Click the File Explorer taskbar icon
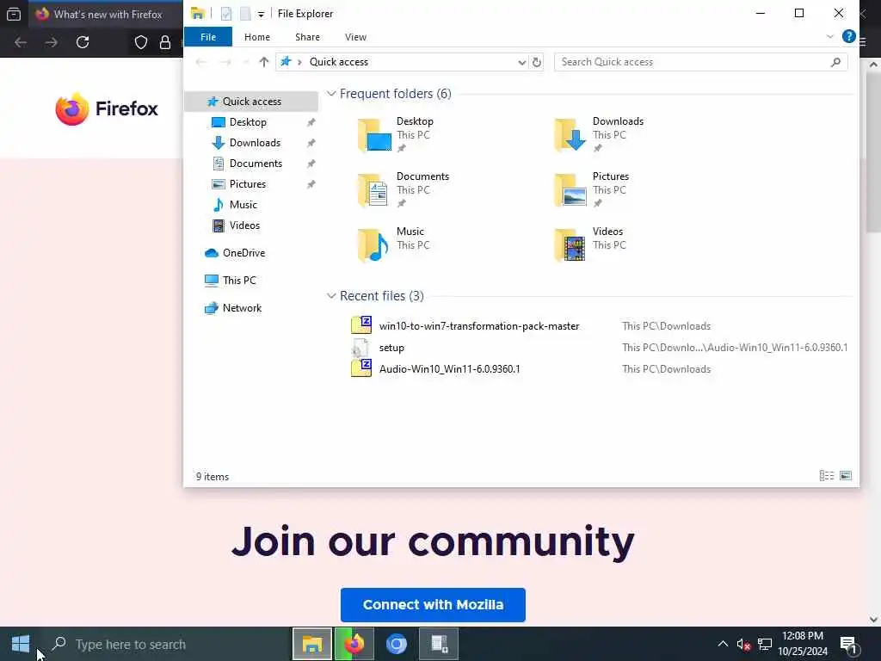The width and height of the screenshot is (881, 661). (312, 644)
